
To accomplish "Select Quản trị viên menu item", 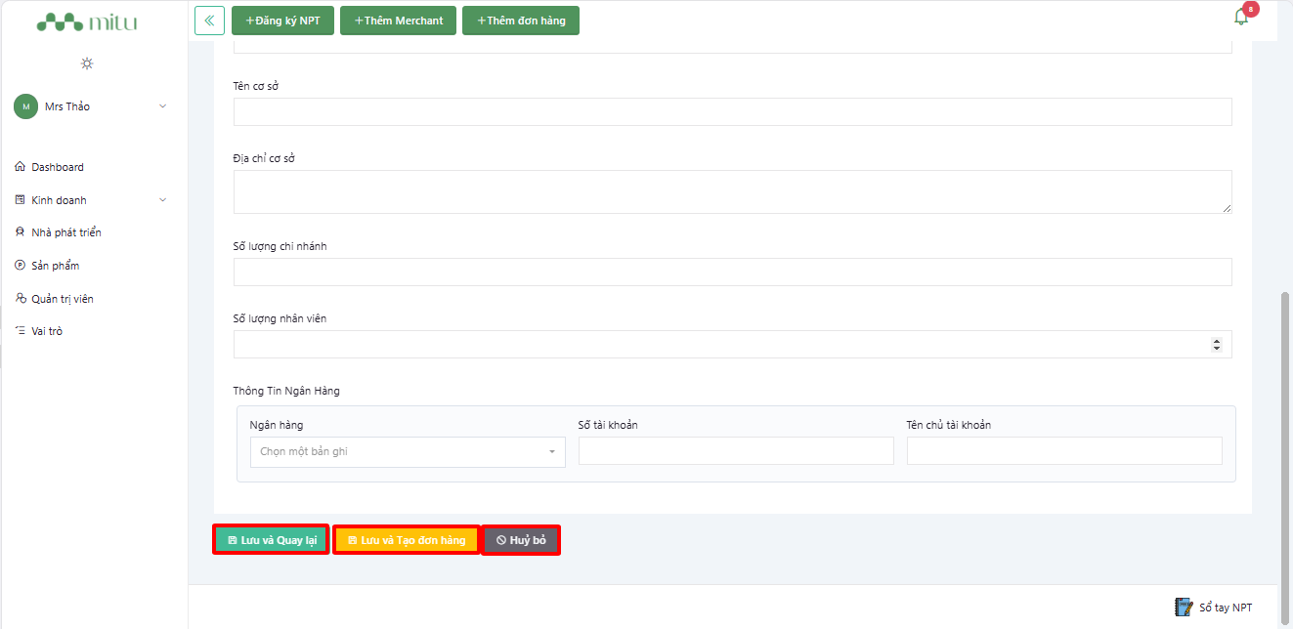I will click(x=62, y=299).
